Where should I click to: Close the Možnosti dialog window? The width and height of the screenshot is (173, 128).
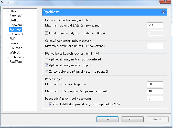(166, 2)
